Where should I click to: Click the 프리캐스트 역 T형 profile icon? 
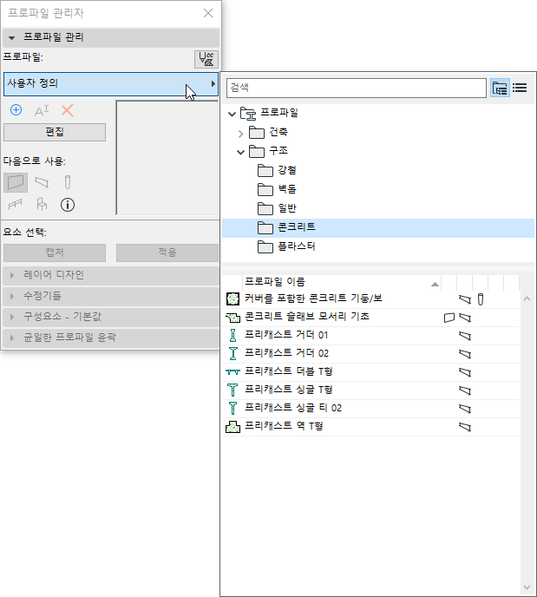[232, 427]
